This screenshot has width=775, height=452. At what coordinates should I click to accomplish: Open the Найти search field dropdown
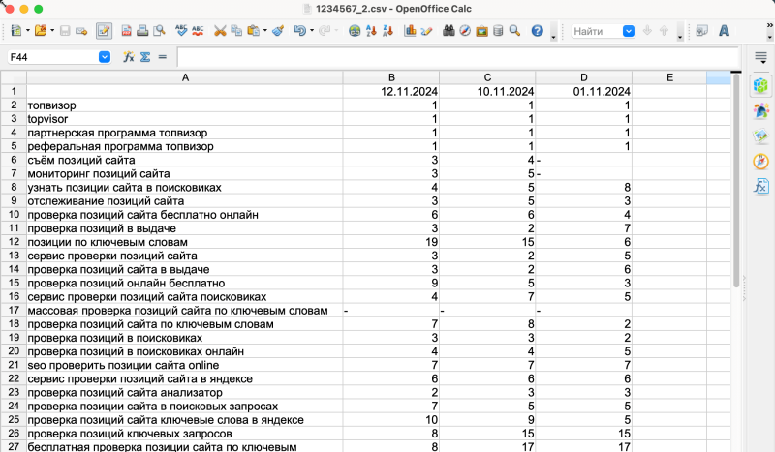(x=627, y=31)
